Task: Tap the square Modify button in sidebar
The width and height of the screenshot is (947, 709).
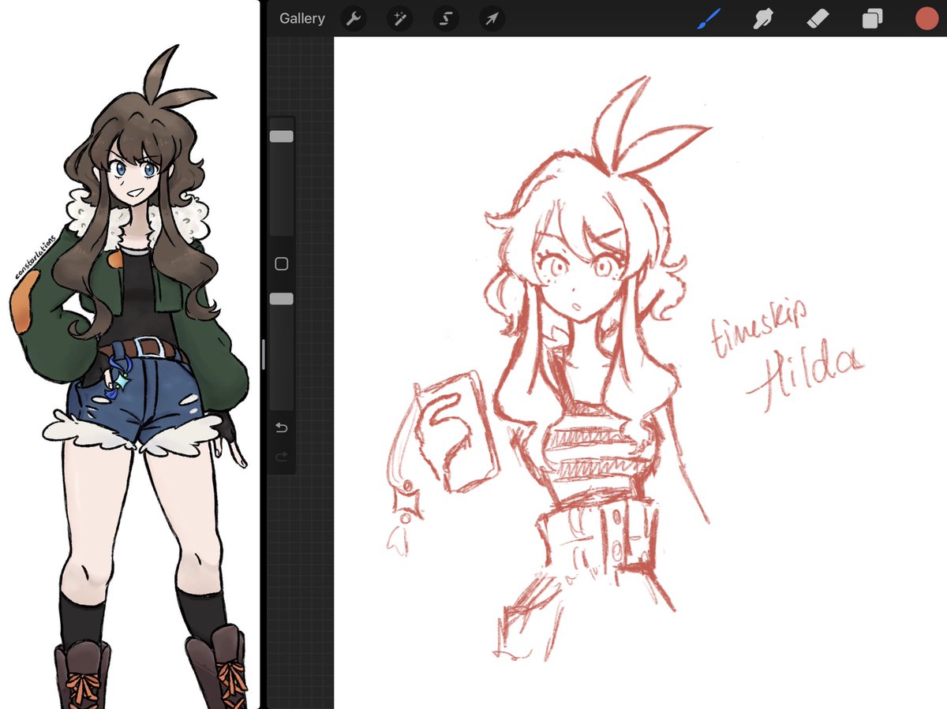Action: (282, 264)
